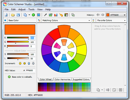Open the Edit menu
130x100 pixels.
click(13, 9)
